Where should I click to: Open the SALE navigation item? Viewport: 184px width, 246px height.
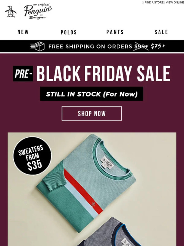(161, 32)
